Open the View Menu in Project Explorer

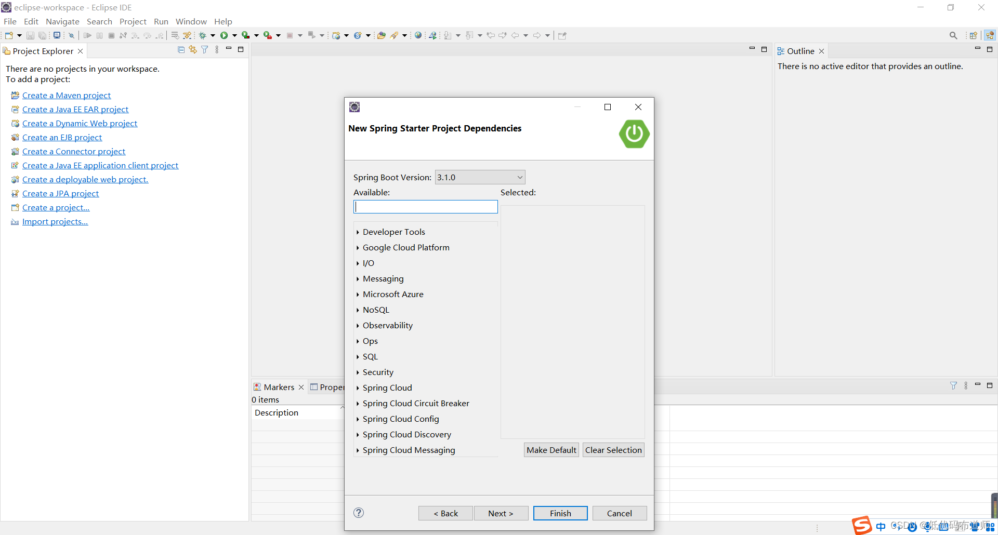(217, 50)
